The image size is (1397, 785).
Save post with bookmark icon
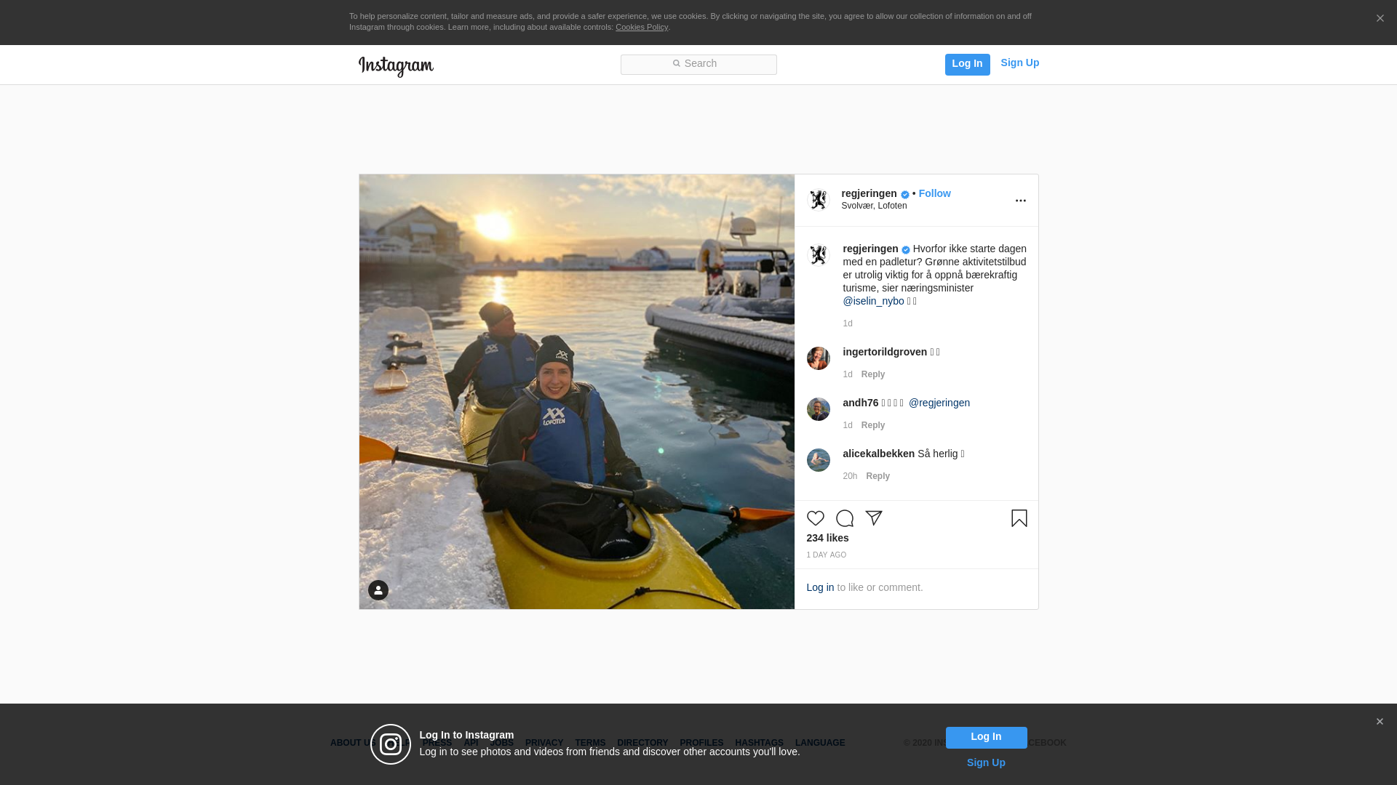pyautogui.click(x=1019, y=518)
